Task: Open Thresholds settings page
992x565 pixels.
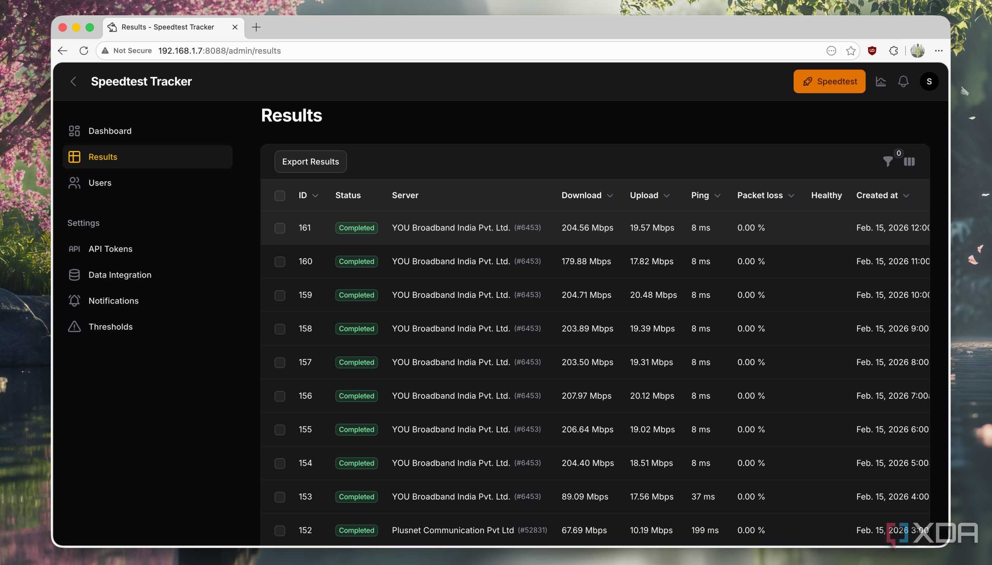Action: [x=147, y=326]
